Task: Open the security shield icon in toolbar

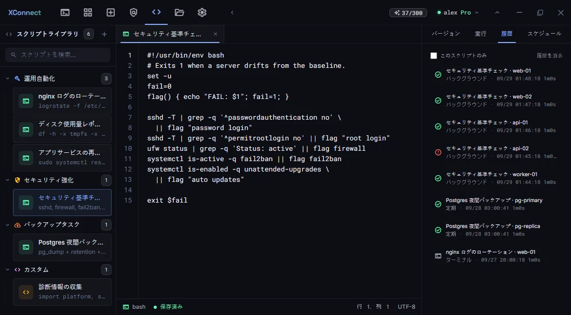Action: click(133, 12)
